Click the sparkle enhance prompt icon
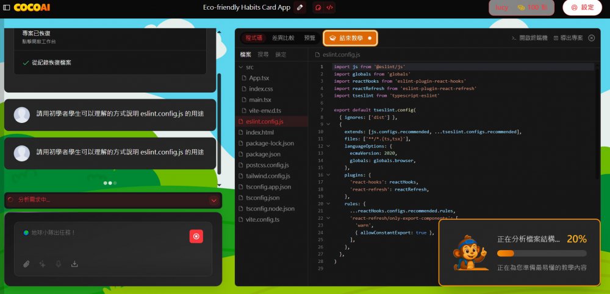The width and height of the screenshot is (610, 294). 42,264
